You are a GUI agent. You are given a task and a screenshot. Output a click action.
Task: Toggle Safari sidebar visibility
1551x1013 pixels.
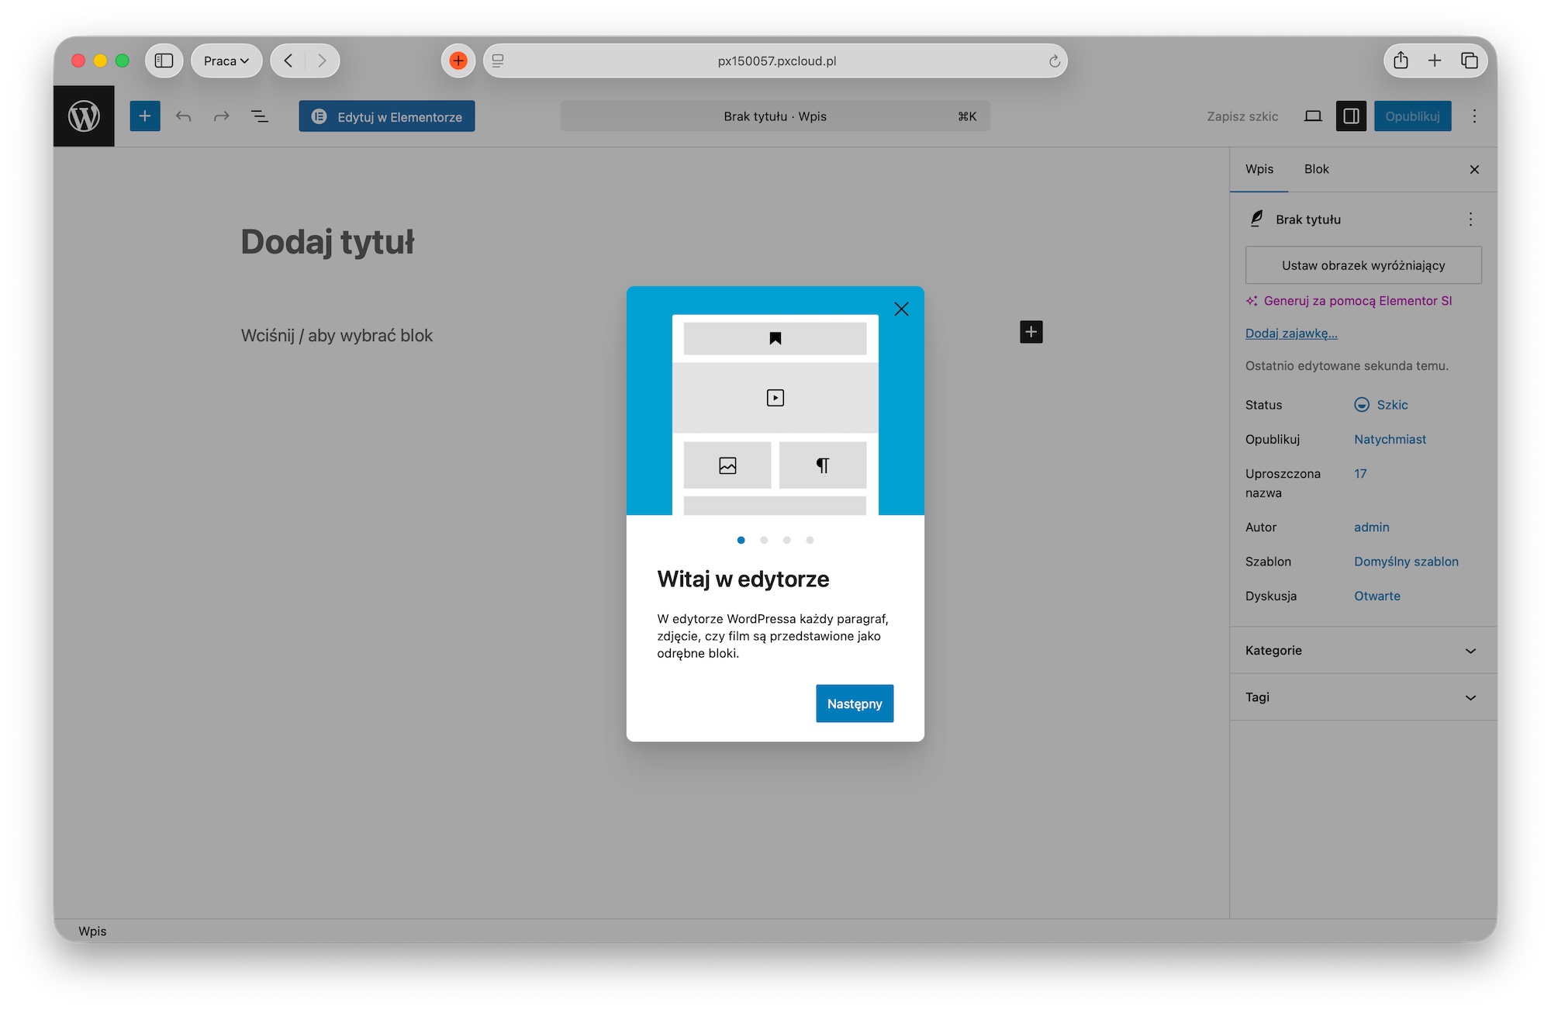[x=164, y=61]
